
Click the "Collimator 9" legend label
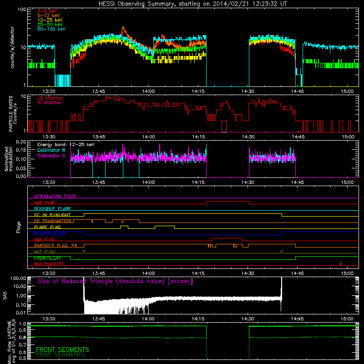pos(51,156)
